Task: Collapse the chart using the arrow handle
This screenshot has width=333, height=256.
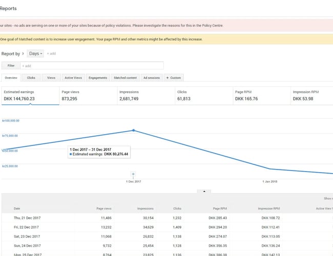Action: coord(204,191)
